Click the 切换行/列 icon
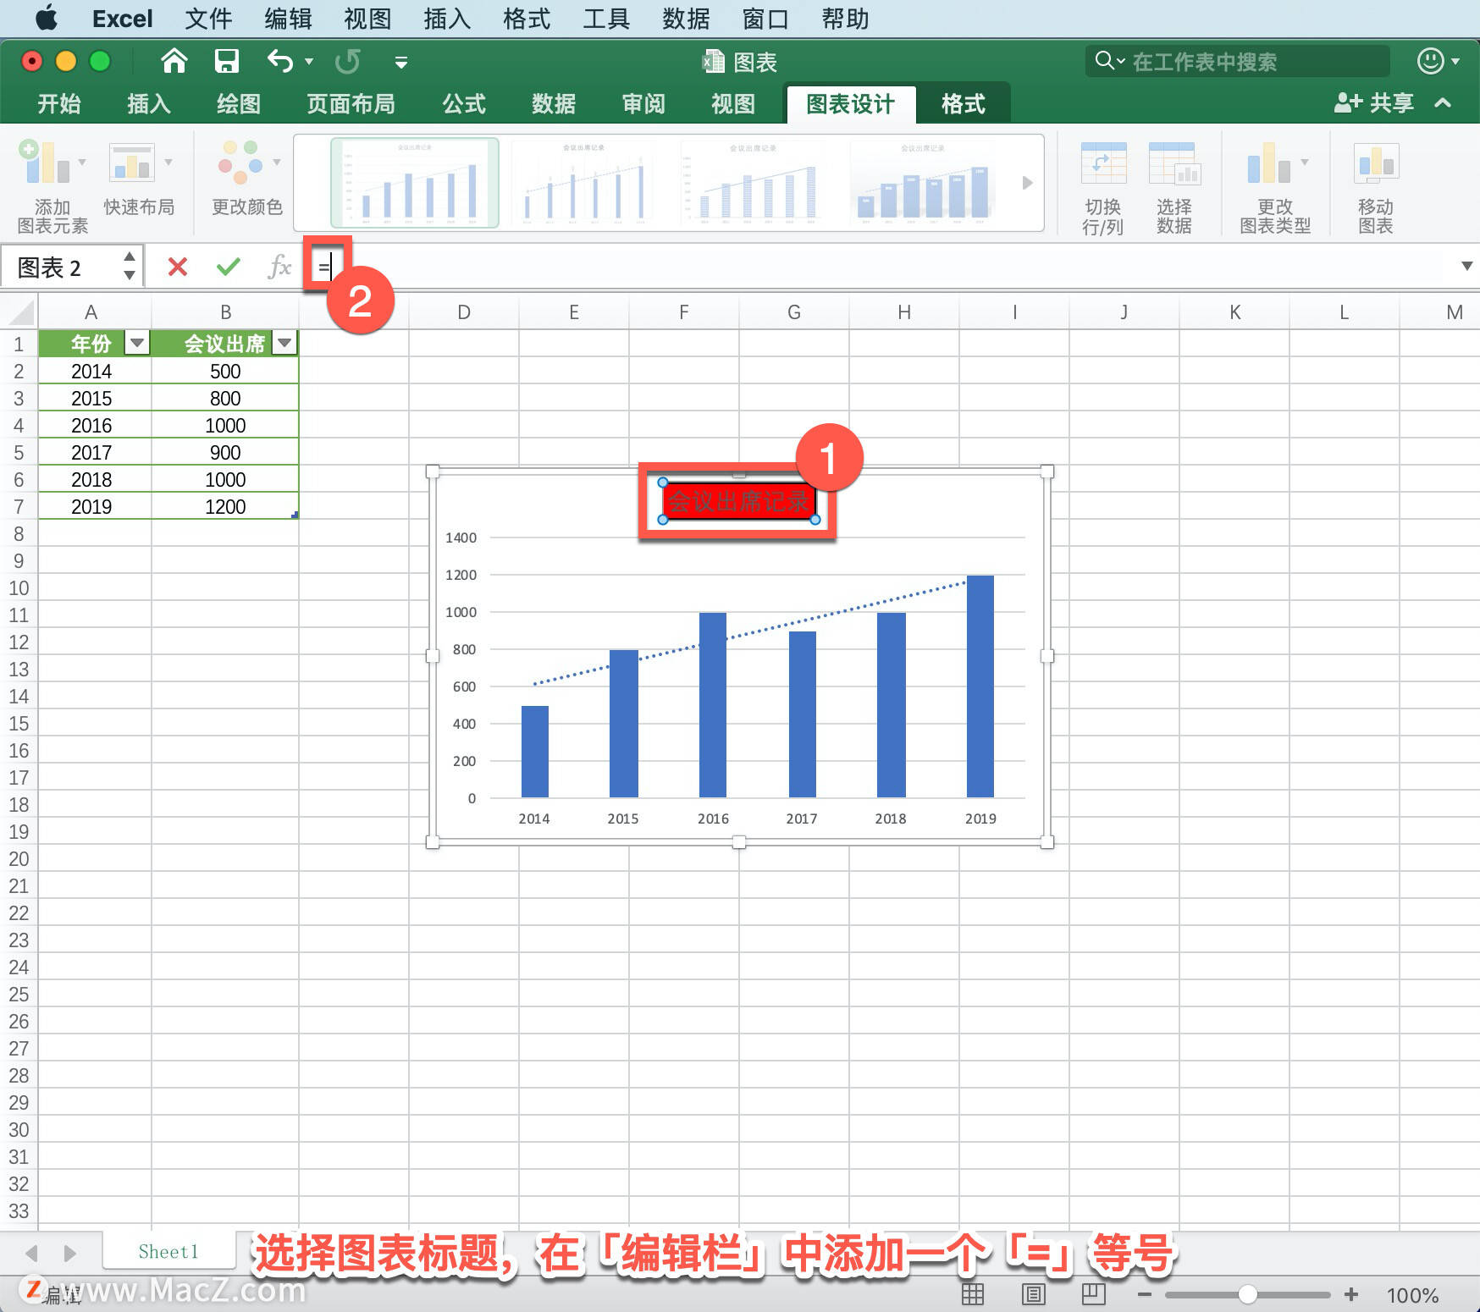This screenshot has width=1480, height=1312. [x=1103, y=182]
